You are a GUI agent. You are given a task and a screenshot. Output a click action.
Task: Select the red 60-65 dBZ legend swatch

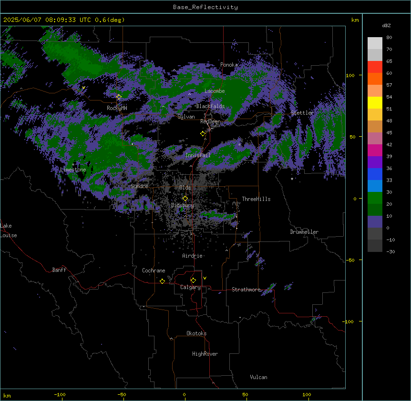click(375, 67)
